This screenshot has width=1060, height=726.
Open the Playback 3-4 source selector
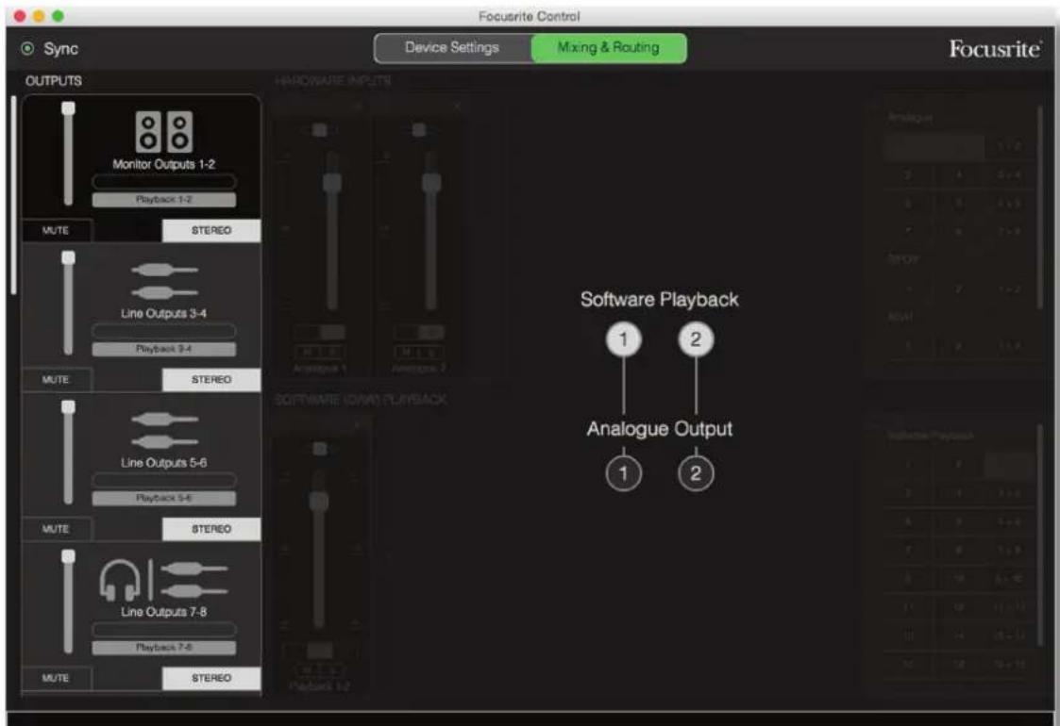click(x=164, y=349)
